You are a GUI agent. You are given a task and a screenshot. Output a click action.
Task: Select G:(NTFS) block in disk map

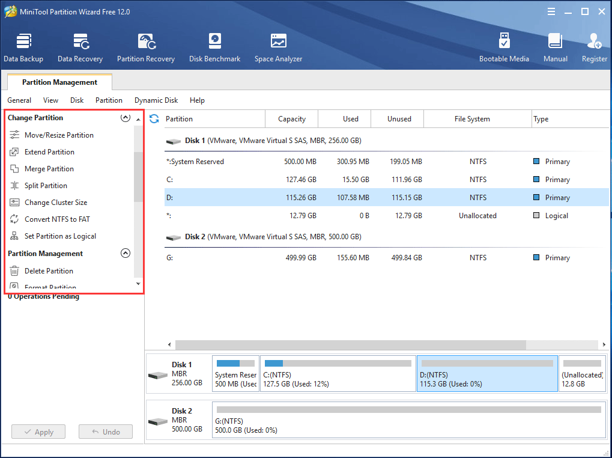pos(409,420)
